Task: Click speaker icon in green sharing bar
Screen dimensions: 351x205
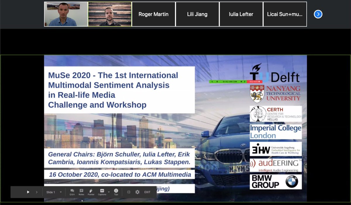Action: click(241, 82)
